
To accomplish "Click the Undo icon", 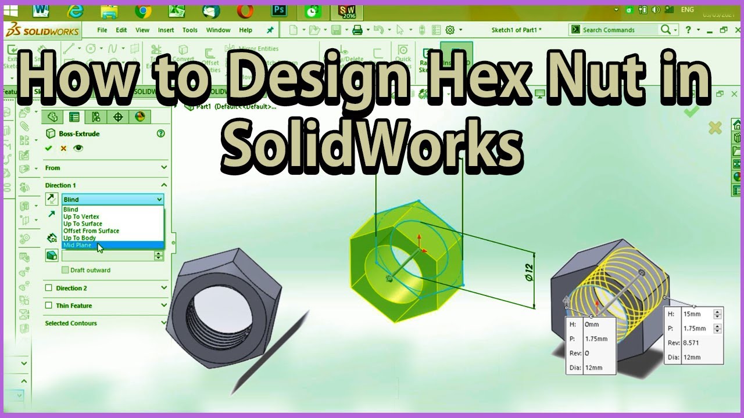I will [378, 30].
